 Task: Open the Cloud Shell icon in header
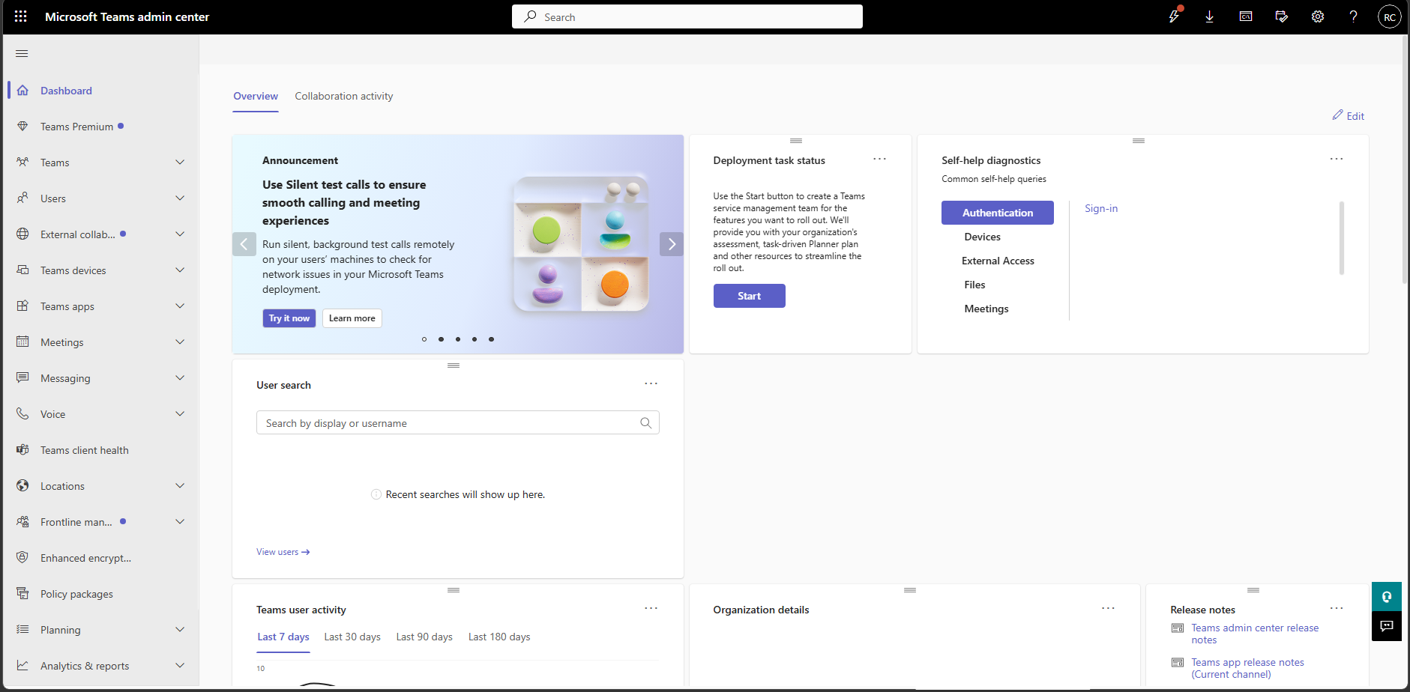click(1246, 16)
